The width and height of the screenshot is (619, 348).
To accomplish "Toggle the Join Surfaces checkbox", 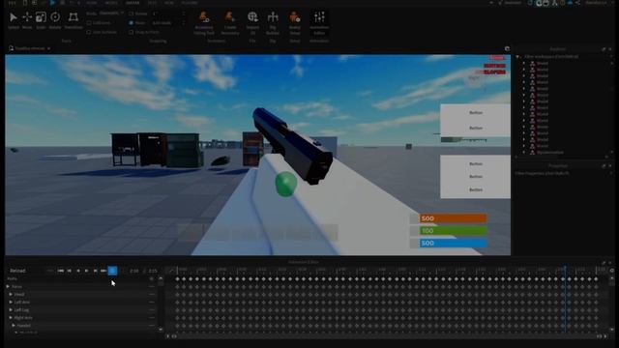I will click(89, 32).
